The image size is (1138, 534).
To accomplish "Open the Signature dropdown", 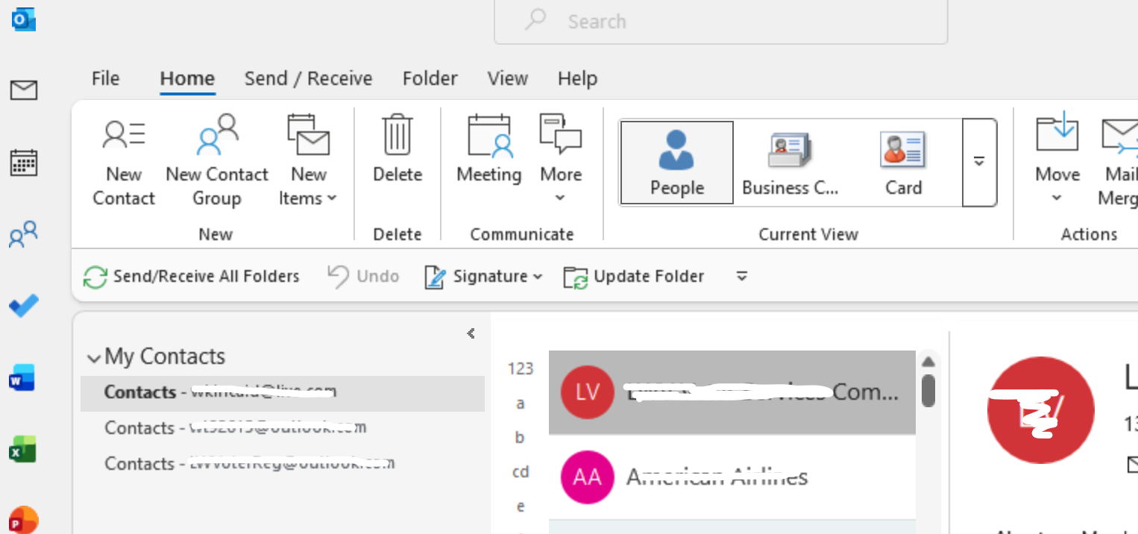I will click(x=483, y=277).
